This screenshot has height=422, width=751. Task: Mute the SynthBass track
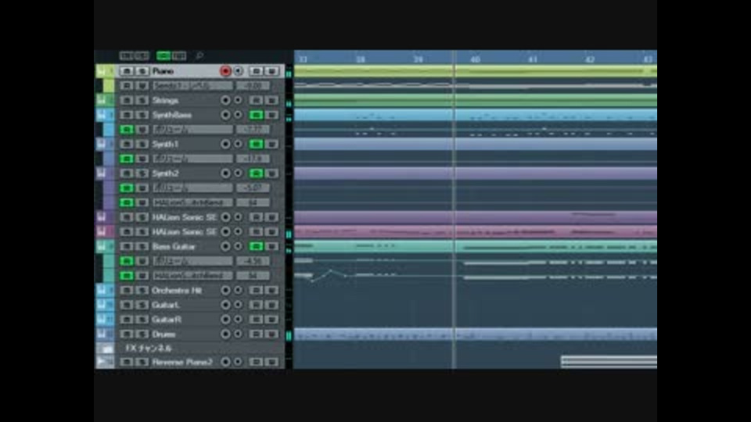coord(127,115)
